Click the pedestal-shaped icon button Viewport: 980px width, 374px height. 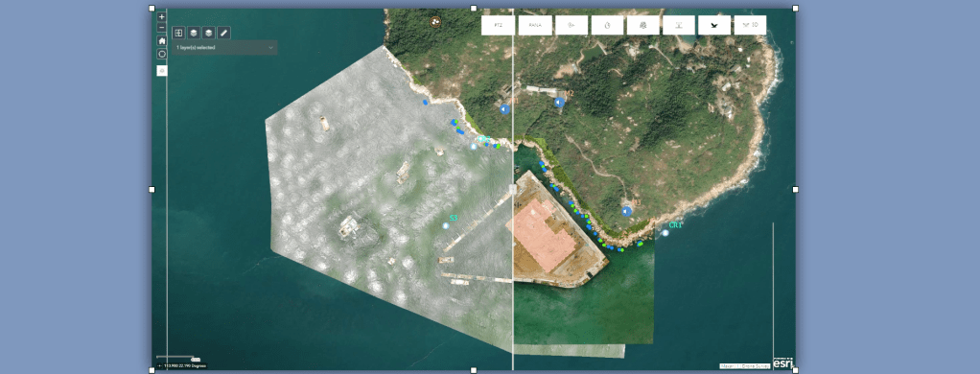click(x=679, y=25)
